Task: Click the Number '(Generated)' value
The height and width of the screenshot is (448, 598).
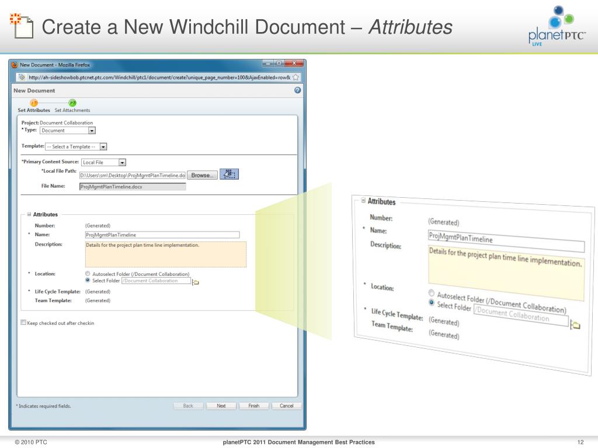Action: [x=98, y=226]
